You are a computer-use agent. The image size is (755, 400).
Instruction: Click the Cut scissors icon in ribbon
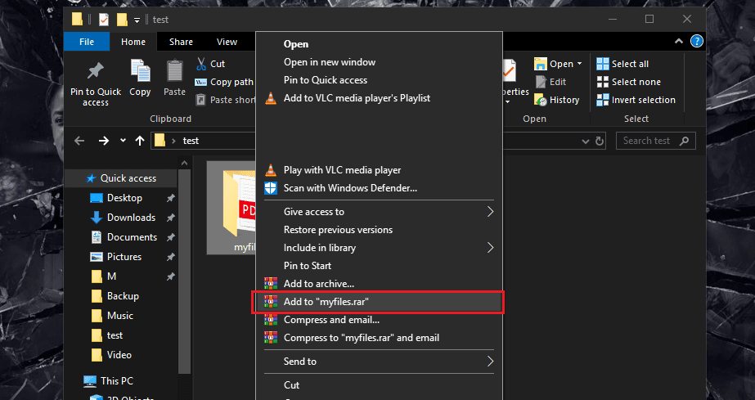202,64
